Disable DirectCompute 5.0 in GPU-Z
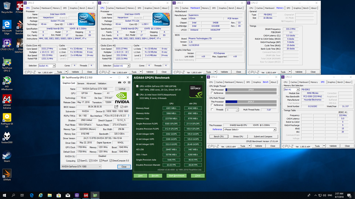 point(110,160)
